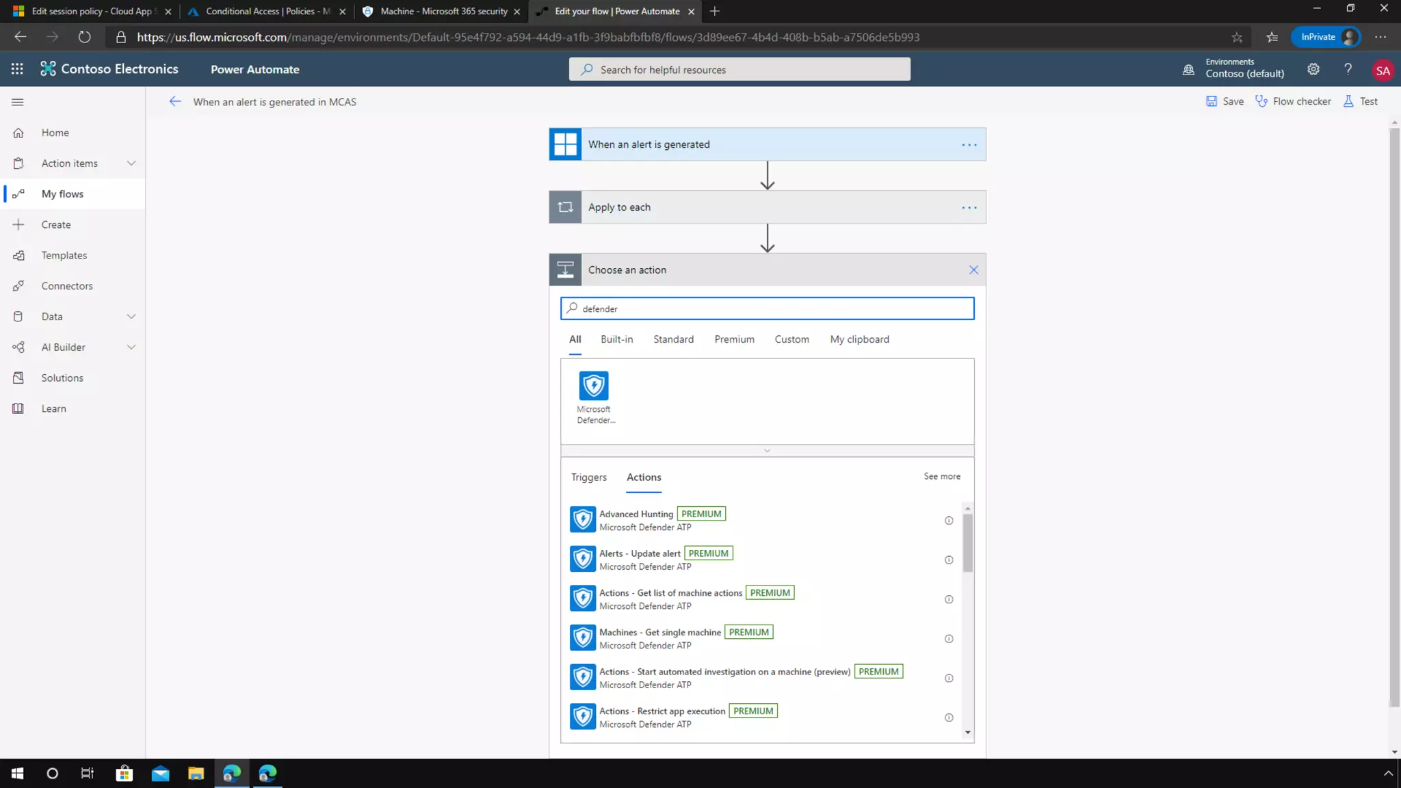The image size is (1401, 788).
Task: Save the flow
Action: click(x=1225, y=101)
